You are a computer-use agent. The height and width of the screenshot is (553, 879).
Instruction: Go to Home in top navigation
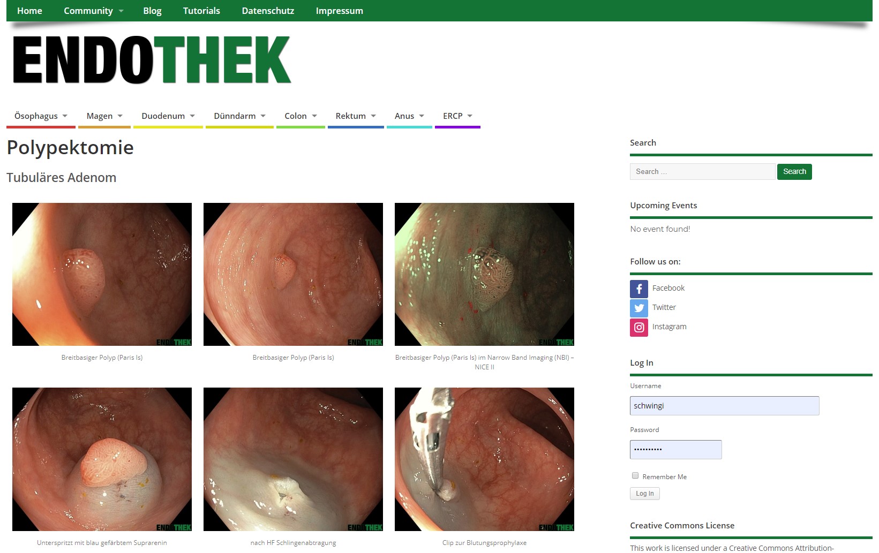[29, 11]
